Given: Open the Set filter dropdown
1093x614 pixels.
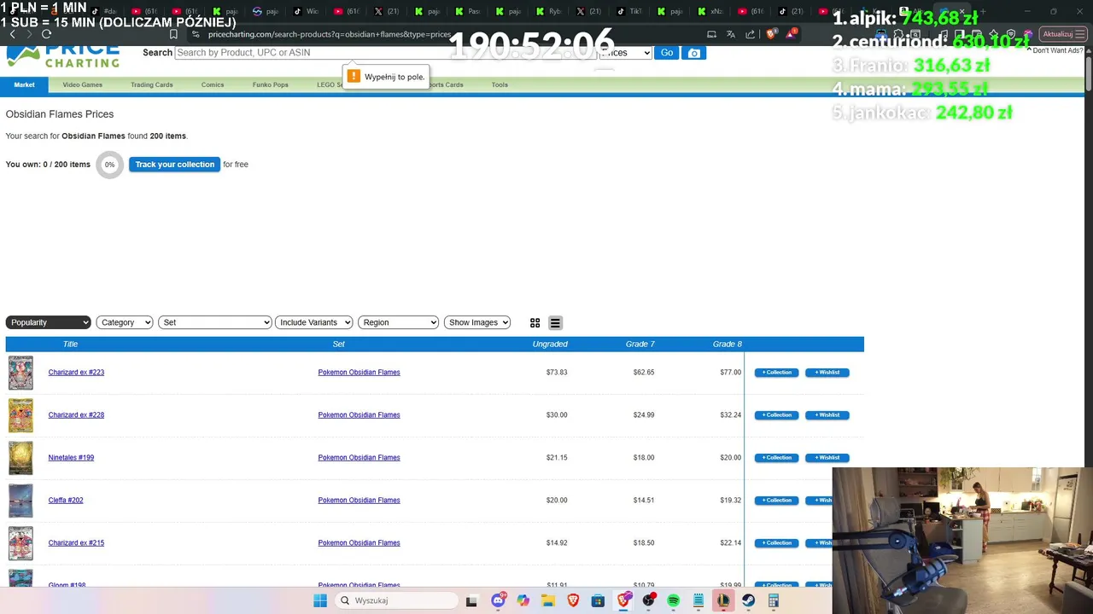Looking at the screenshot, I should (x=214, y=322).
